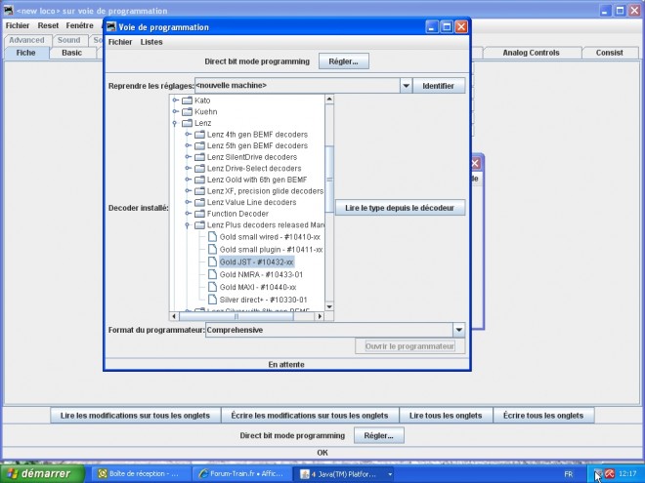The image size is (645, 483).
Task: Click decoder tree horizontal scroll left arrow
Action: 174,316
